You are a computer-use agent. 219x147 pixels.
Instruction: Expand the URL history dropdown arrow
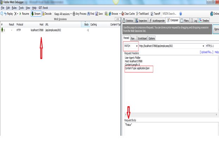click(x=203, y=46)
